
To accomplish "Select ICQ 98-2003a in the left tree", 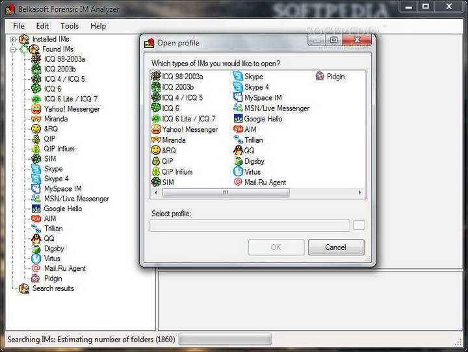I will tap(64, 59).
